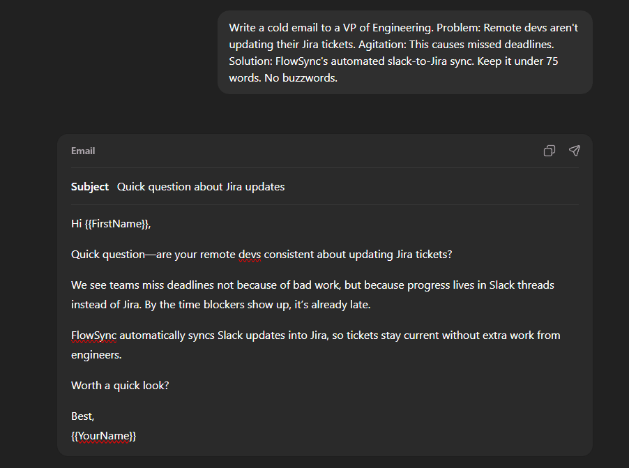Select the closing line Worth a quick look
The width and height of the screenshot is (629, 468).
(120, 385)
